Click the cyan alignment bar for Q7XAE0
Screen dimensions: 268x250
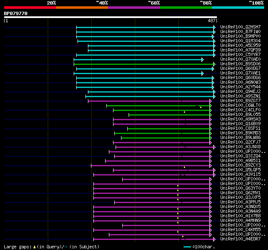tap(138, 59)
